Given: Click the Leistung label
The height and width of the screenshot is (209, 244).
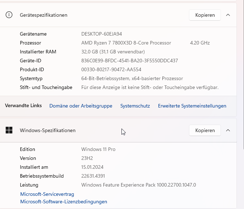Looking at the screenshot, I should tap(29, 185).
